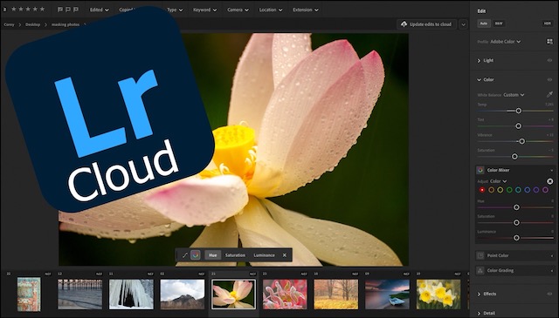559x318 pixels.
Task: Close the floating Hue Saturation Luminance toolbar
Action: (285, 255)
